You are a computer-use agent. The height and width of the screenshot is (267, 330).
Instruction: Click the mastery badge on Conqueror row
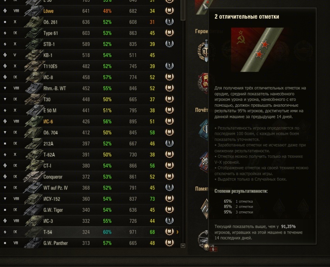pyautogui.click(x=169, y=177)
